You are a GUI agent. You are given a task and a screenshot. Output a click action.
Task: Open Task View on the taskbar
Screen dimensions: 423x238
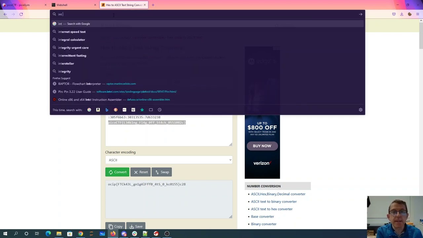(37, 234)
